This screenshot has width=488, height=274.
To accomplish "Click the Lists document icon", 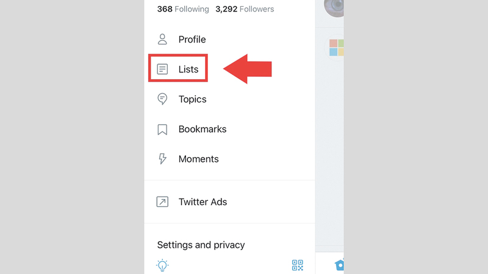I will point(162,69).
